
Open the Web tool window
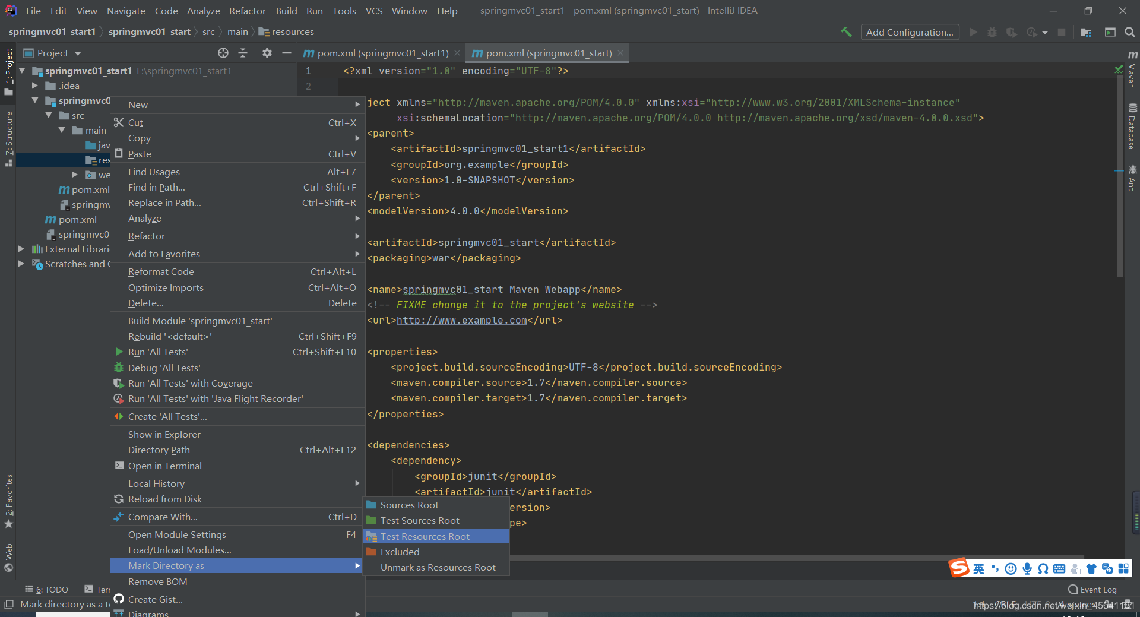9,558
